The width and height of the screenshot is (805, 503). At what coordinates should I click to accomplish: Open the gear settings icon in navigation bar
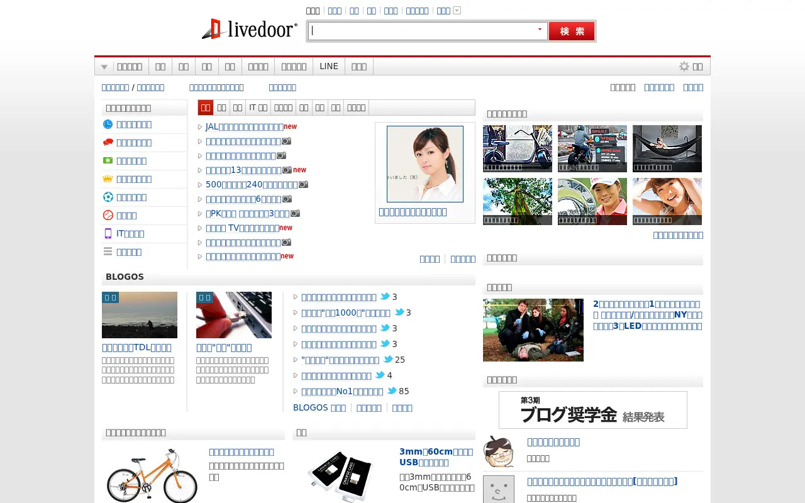(x=684, y=67)
